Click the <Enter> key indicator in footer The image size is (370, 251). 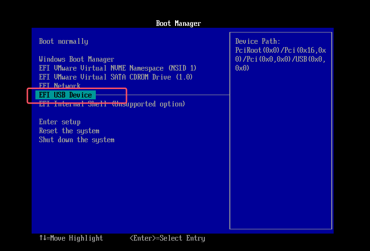coord(143,238)
